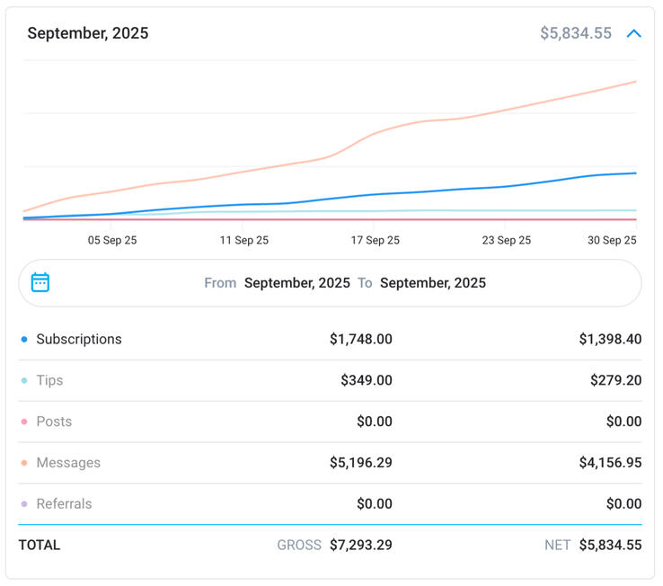This screenshot has height=586, width=663.
Task: Click the Referrals purple legend dot
Action: tap(24, 504)
